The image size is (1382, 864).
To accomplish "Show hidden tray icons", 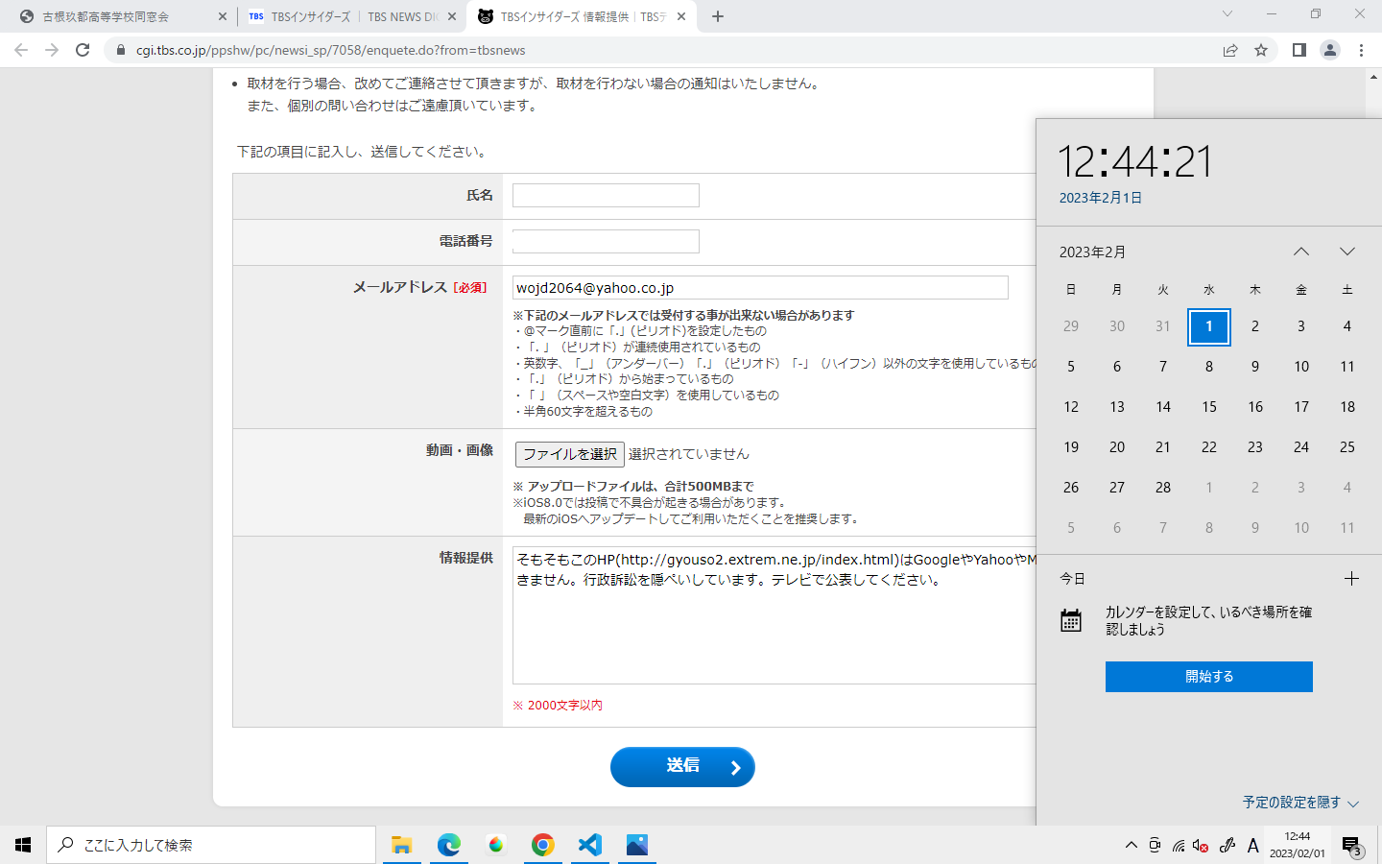I will pos(1130,845).
